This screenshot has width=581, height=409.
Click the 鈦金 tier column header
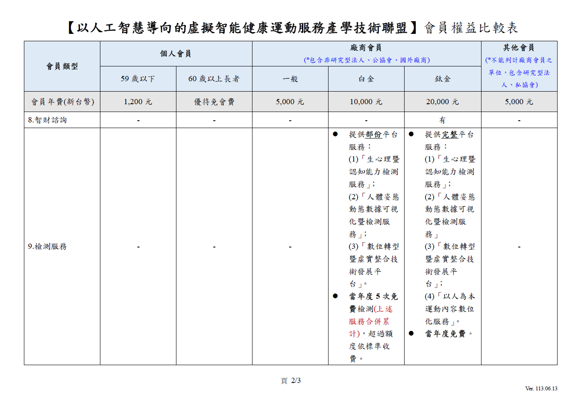442,79
